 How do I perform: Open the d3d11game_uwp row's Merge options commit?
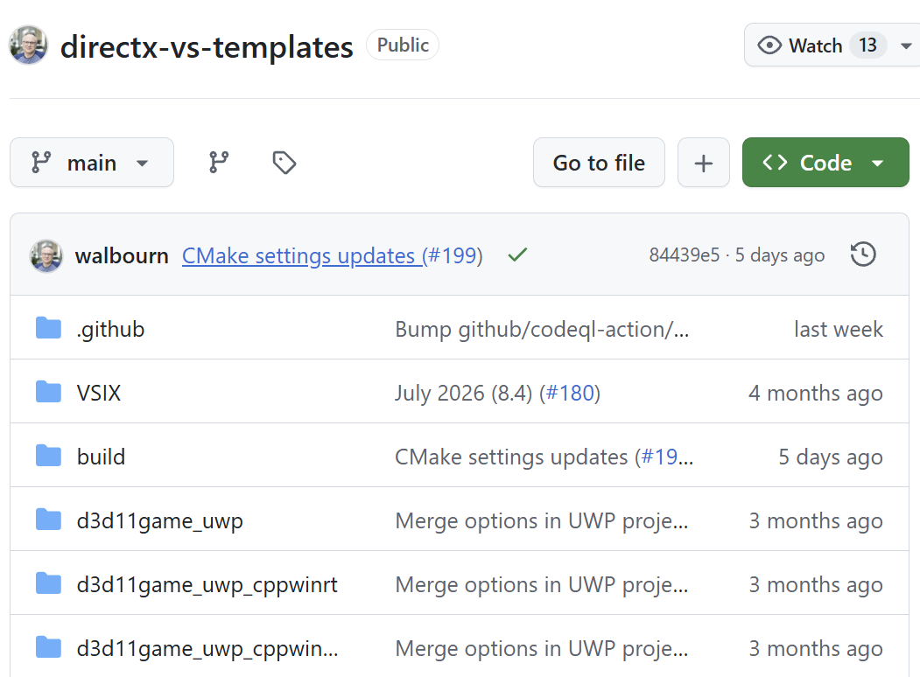[x=542, y=520]
